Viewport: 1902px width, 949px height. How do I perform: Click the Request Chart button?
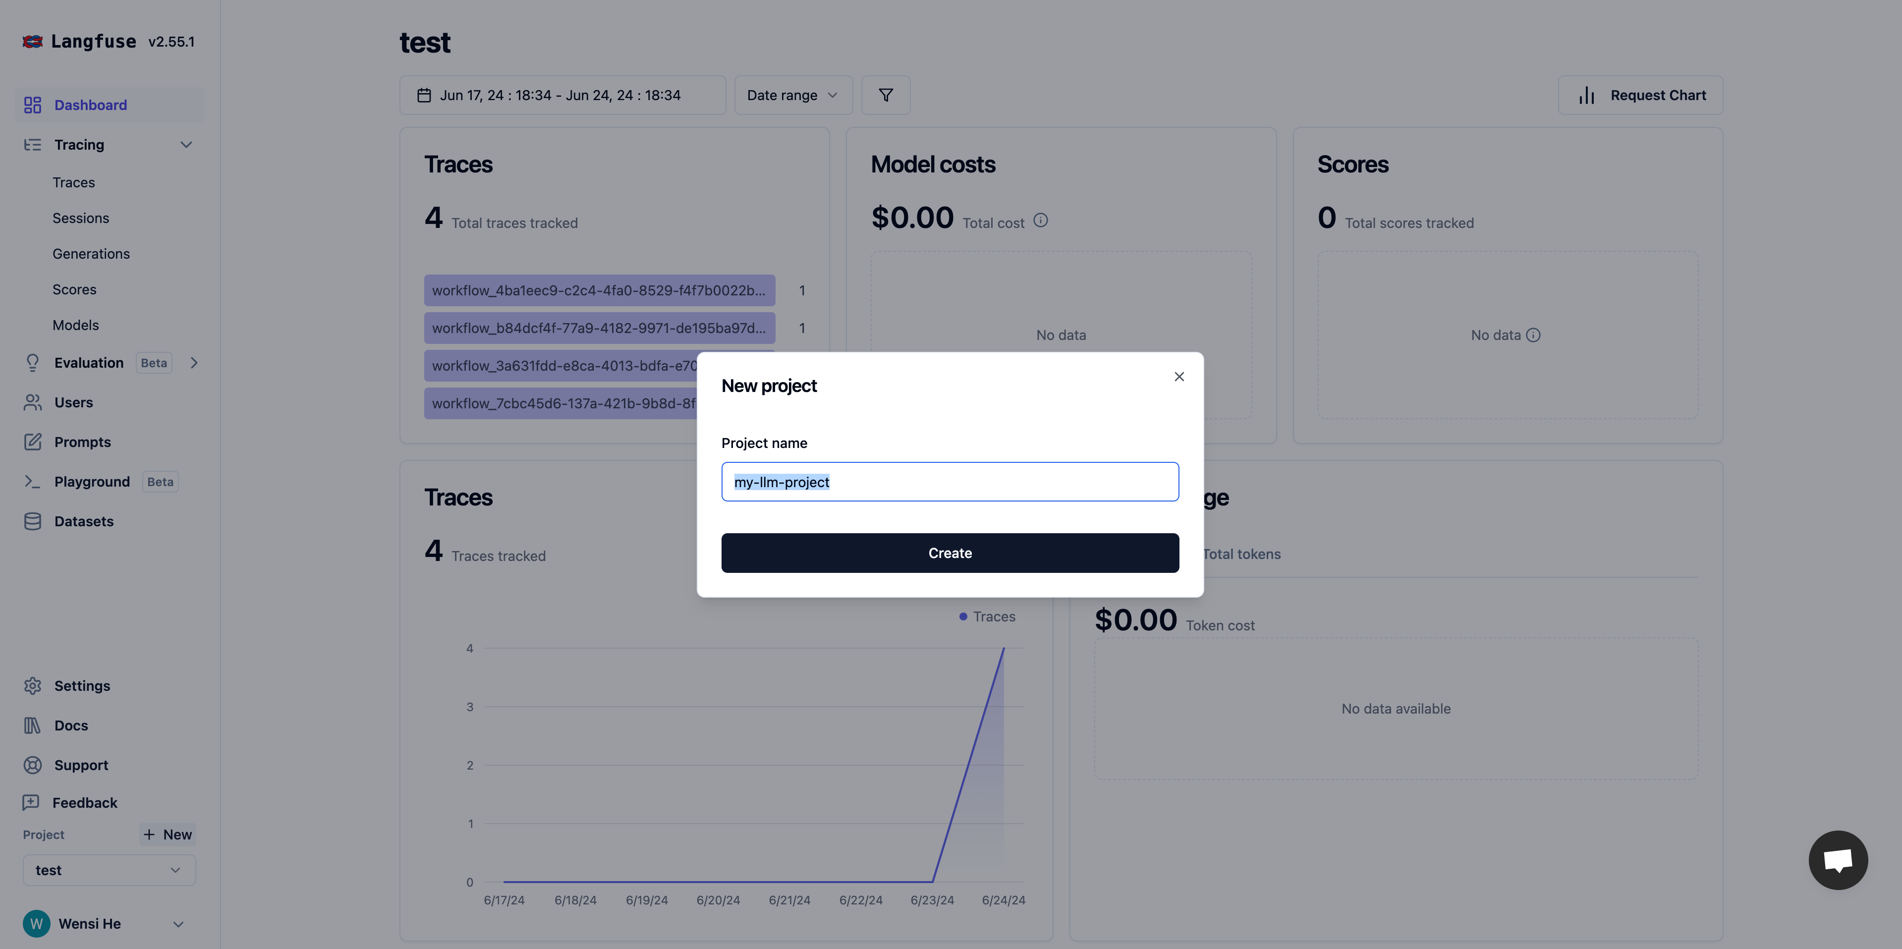(1640, 95)
